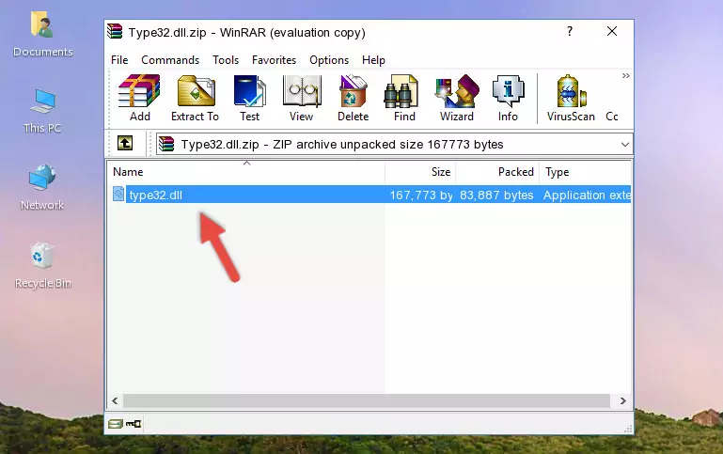Click the horizontal scrollbar thumb

367,401
